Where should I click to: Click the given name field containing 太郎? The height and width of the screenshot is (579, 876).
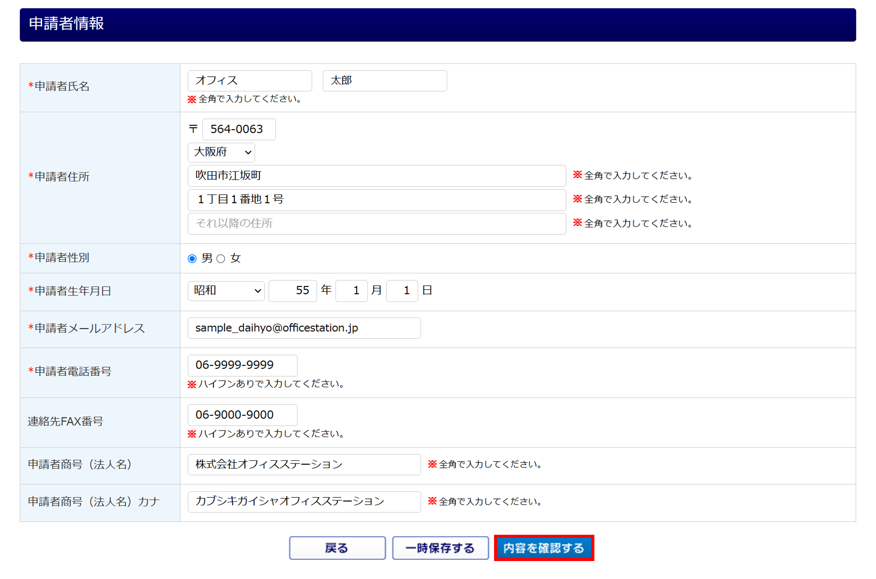coord(385,81)
